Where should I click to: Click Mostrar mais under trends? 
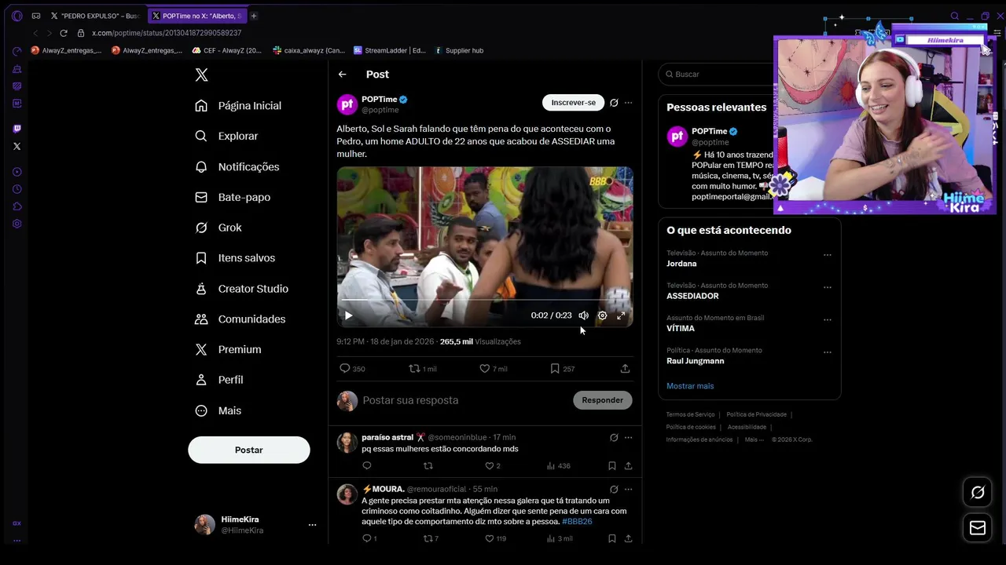[x=690, y=386]
